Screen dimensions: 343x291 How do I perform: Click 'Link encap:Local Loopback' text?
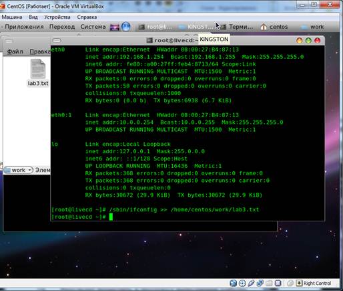click(128, 144)
